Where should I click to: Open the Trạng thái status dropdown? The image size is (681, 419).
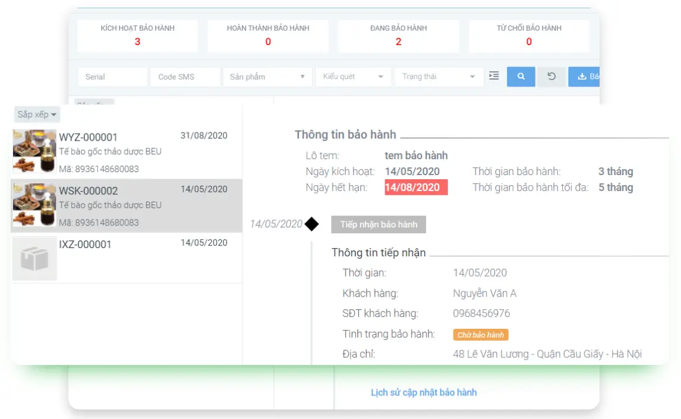439,77
